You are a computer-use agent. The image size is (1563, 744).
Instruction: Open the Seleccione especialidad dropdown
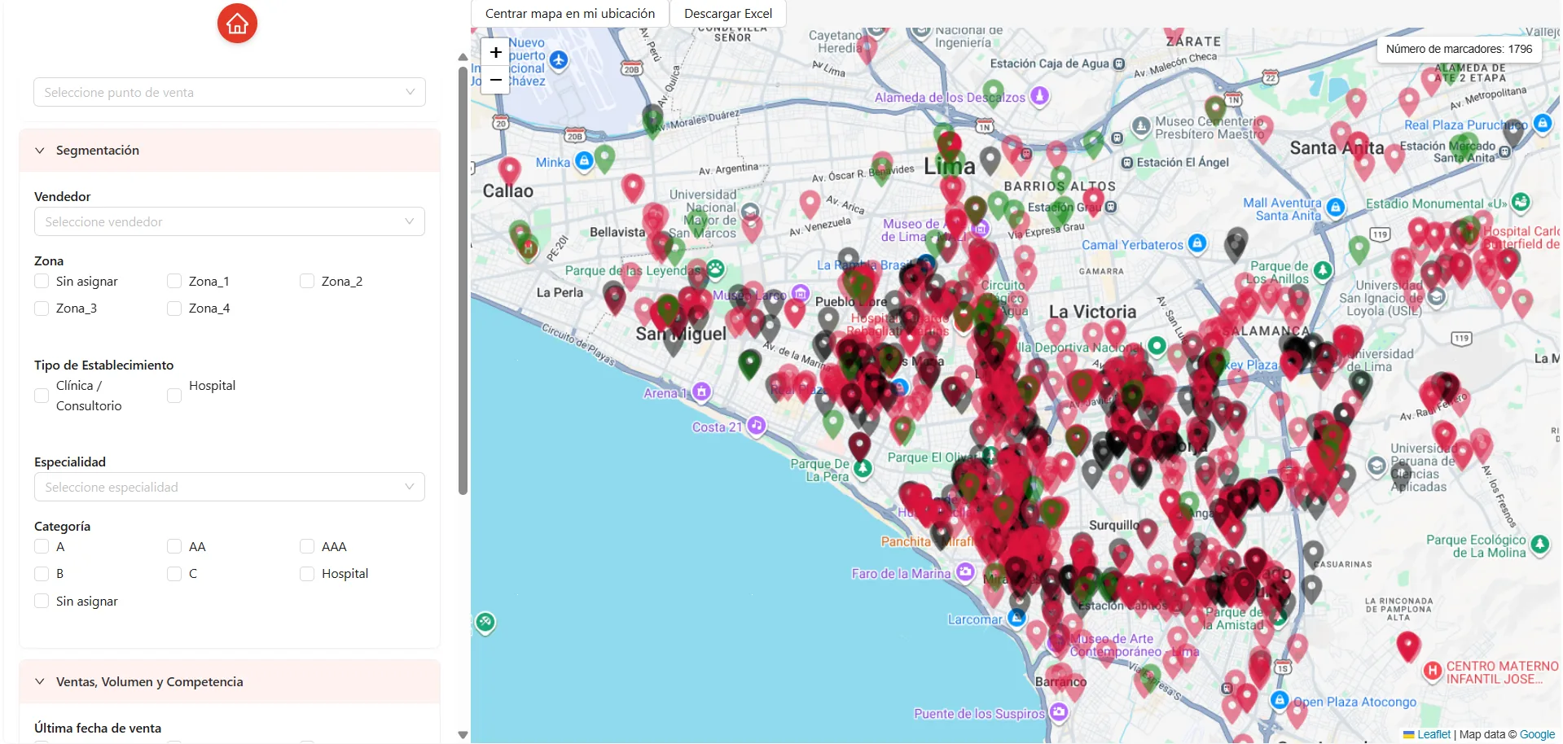pyautogui.click(x=230, y=487)
